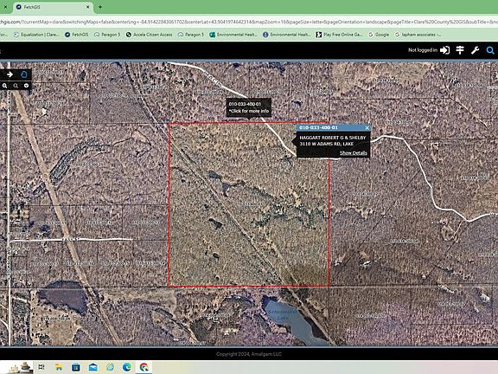
Task: Click the parcel tooltip 'Click for more info'
Action: pos(249,111)
